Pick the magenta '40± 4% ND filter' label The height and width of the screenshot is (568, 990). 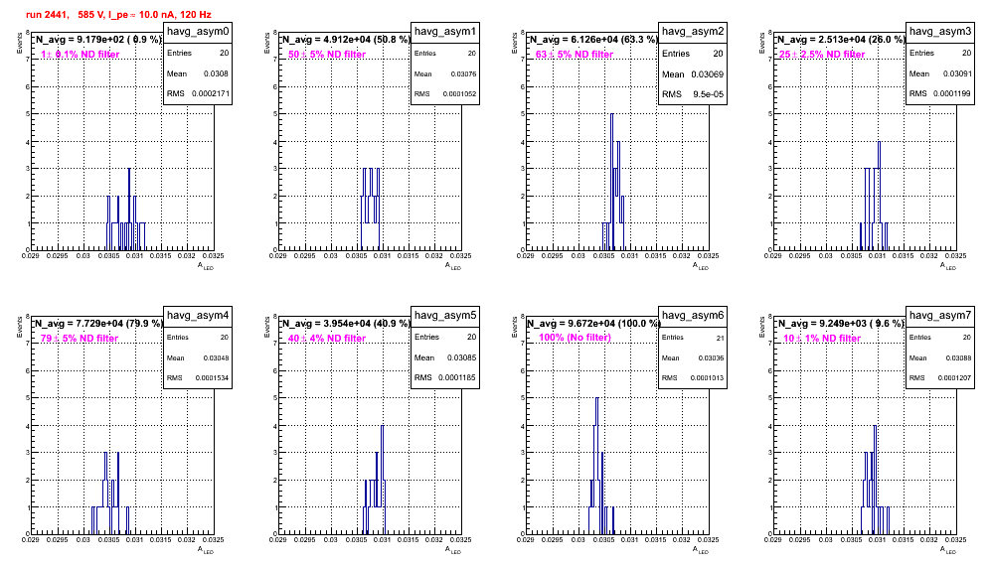[327, 339]
